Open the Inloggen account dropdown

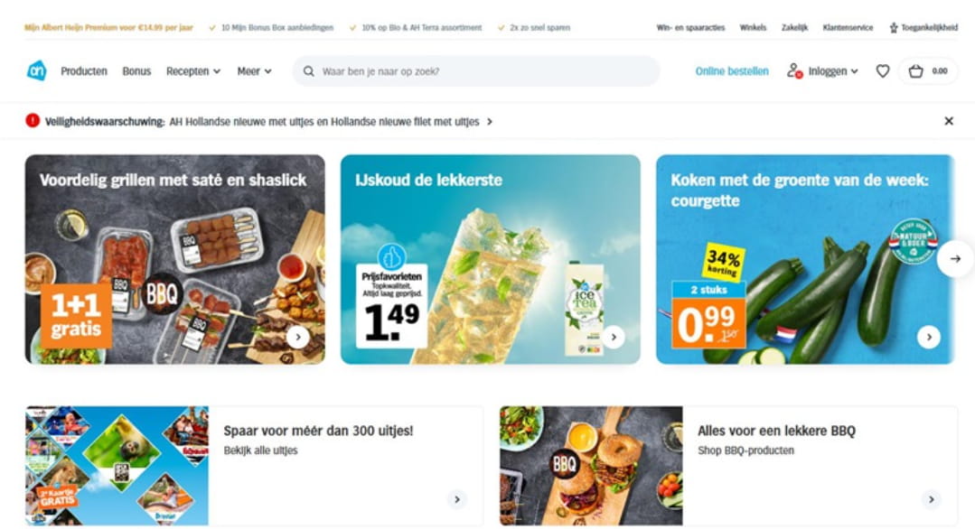pyautogui.click(x=822, y=71)
